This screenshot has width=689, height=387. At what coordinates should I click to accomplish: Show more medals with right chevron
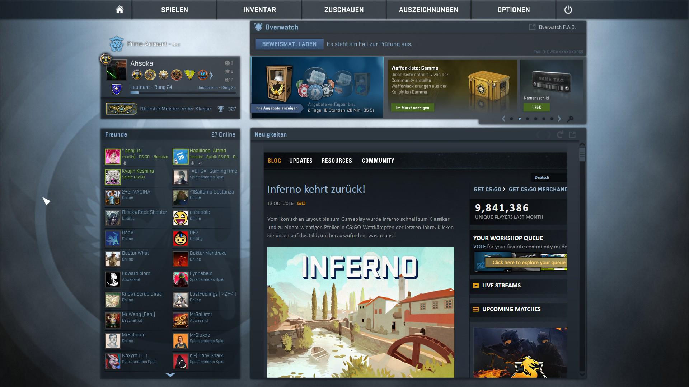211,75
